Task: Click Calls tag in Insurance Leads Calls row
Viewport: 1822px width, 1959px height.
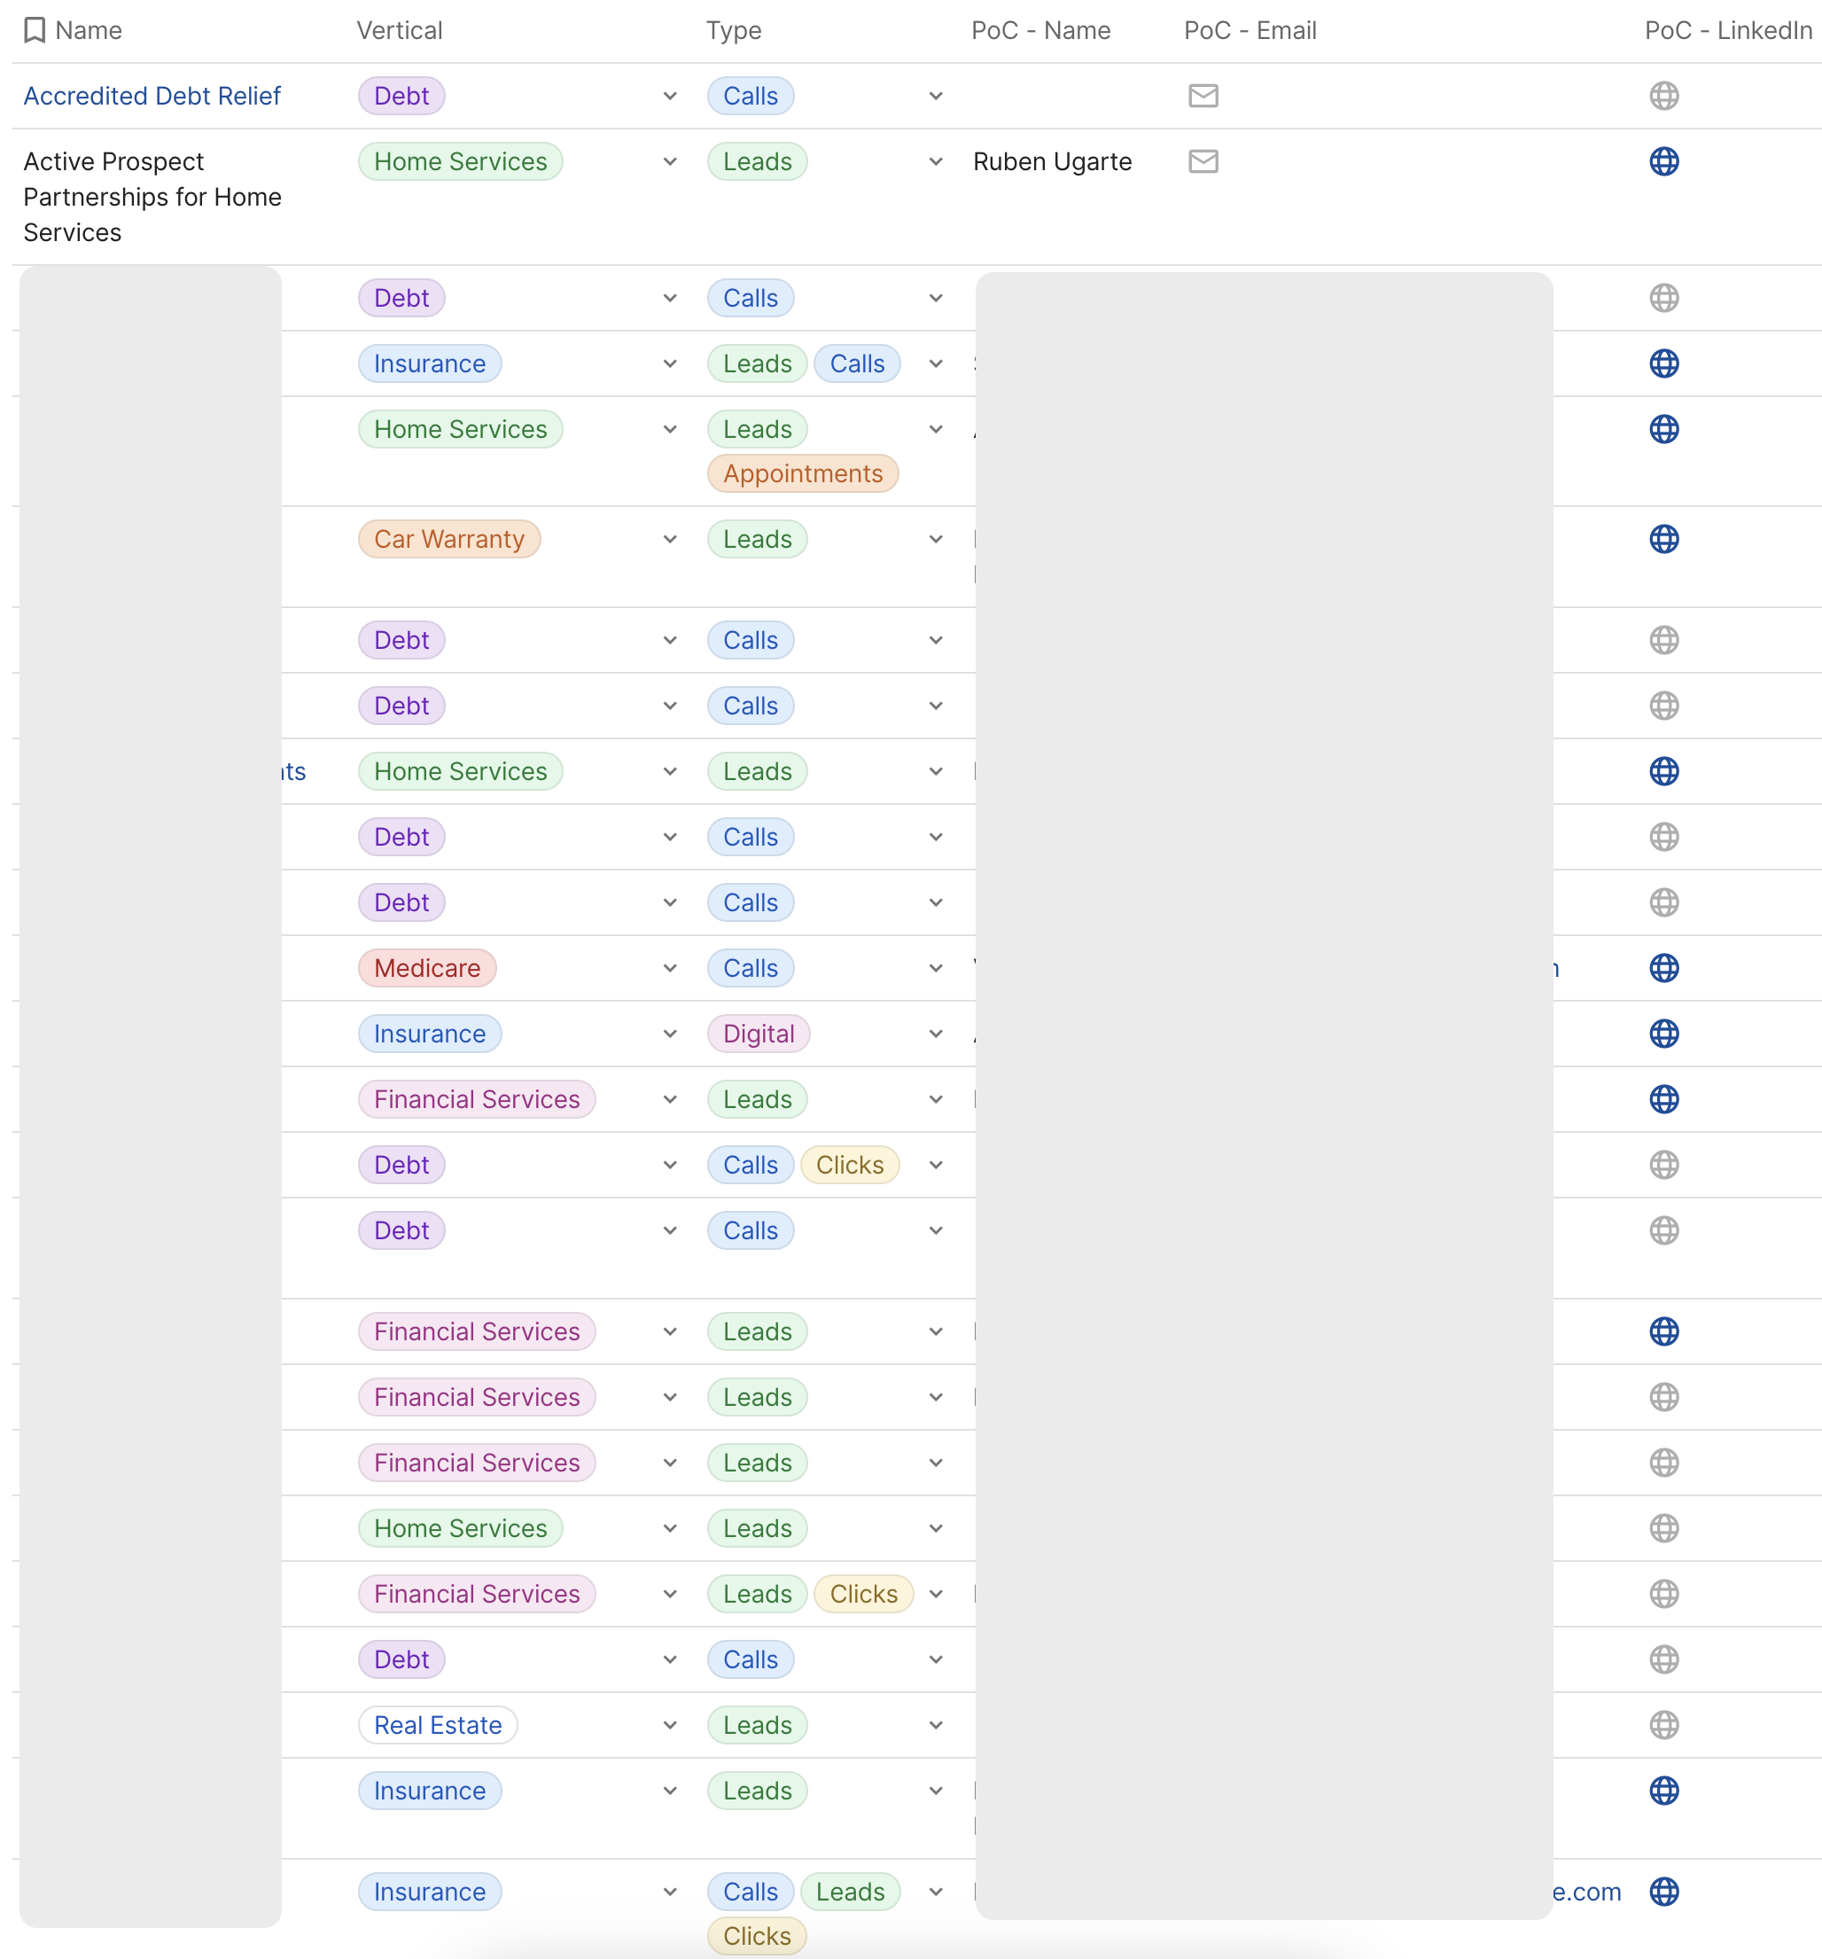Action: point(856,363)
